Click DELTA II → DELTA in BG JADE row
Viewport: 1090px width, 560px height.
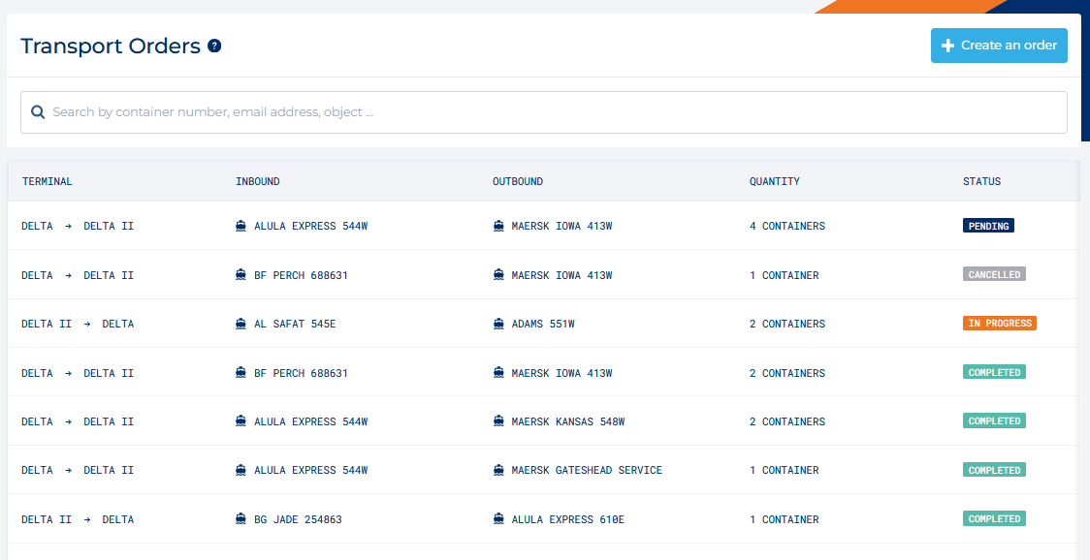point(78,519)
